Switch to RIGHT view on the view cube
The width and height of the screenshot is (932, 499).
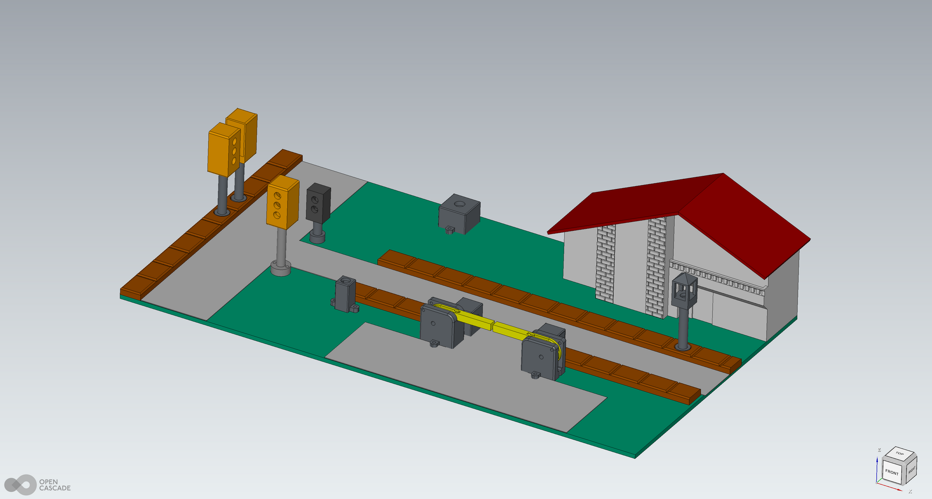click(911, 469)
